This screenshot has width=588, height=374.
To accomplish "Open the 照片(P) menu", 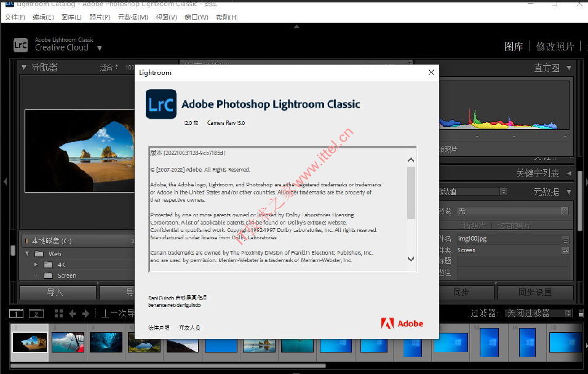I will [100, 17].
